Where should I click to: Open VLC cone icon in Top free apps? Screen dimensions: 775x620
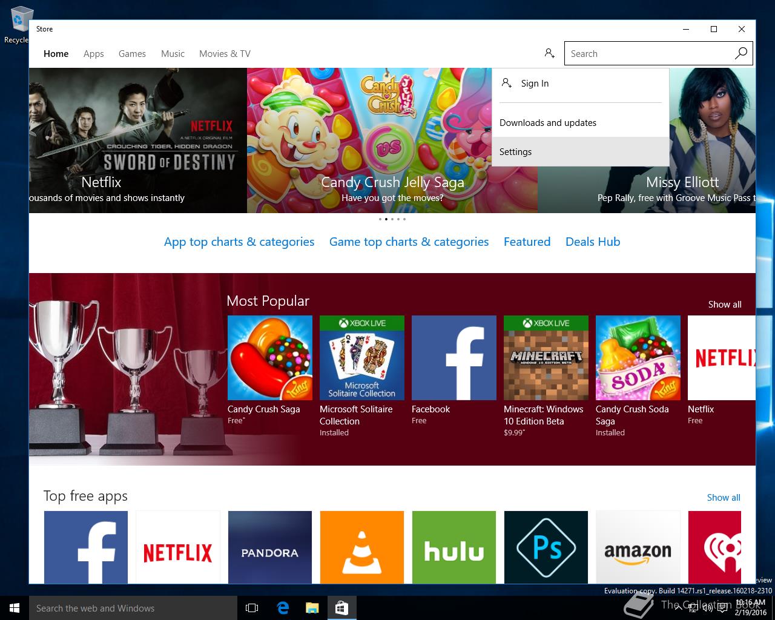click(x=362, y=547)
